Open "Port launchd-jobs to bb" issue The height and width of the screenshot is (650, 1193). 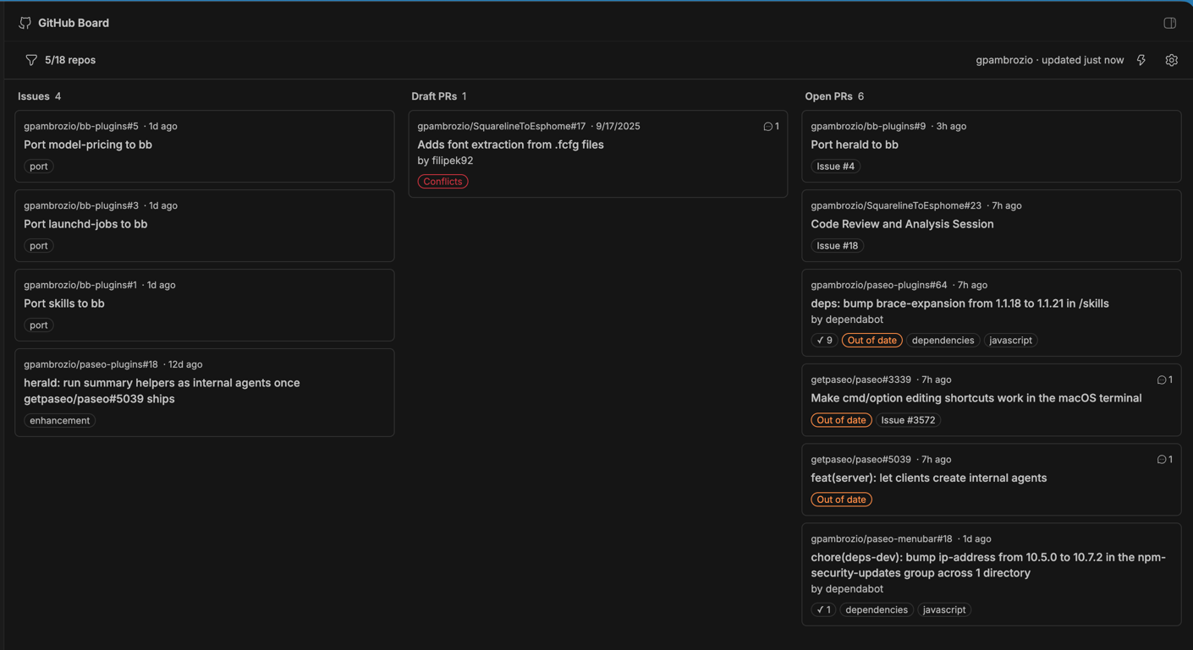pos(85,224)
